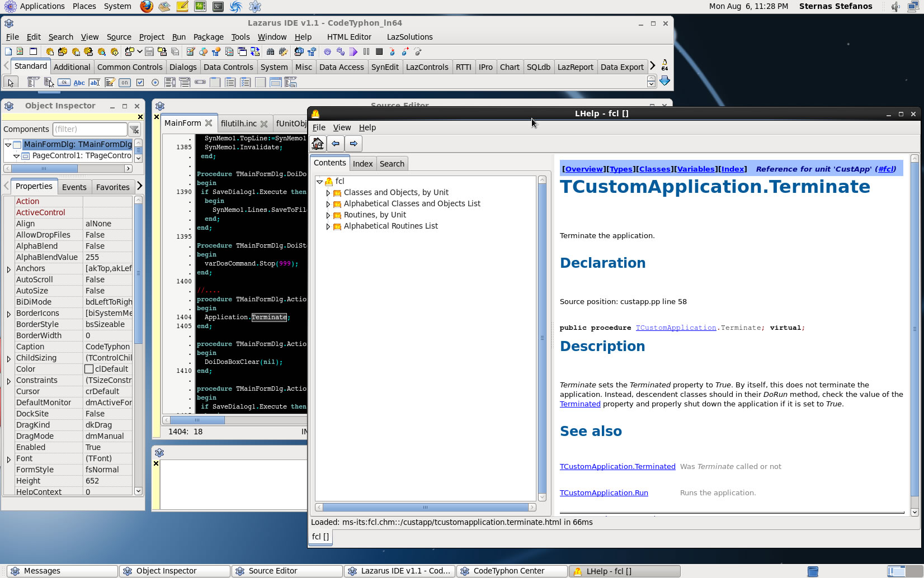Expand the Anchors property
924x578 pixels.
9,269
